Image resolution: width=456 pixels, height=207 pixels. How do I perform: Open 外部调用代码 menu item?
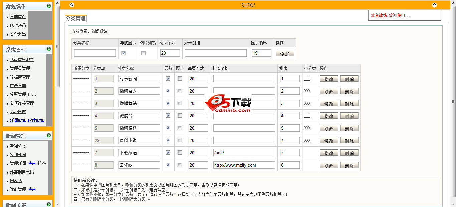[22, 172]
